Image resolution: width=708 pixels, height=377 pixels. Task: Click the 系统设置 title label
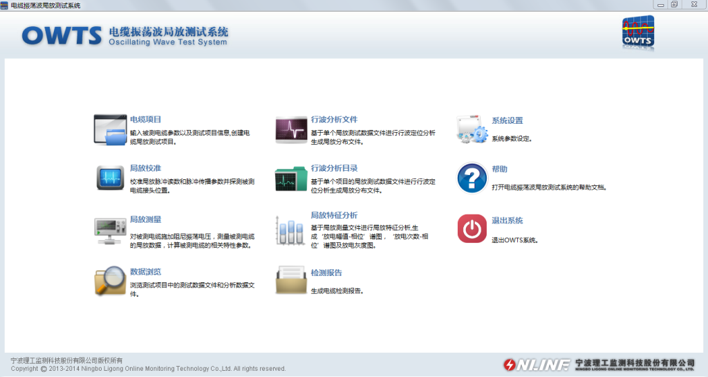(x=507, y=120)
